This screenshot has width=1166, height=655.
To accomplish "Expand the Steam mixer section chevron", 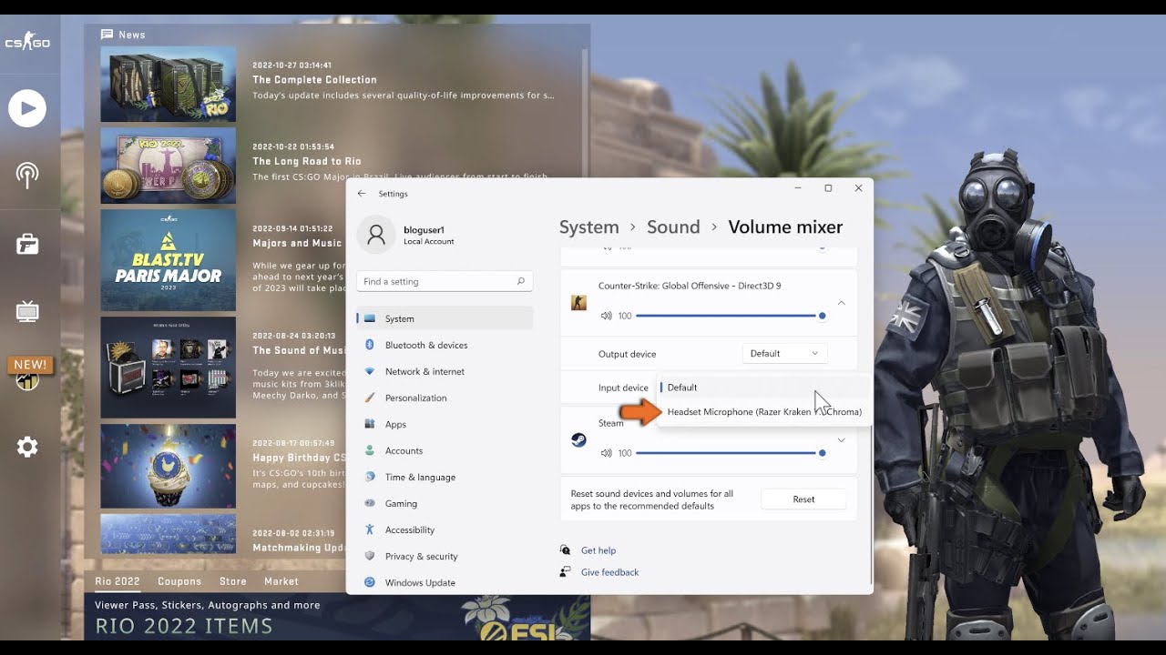I will [841, 440].
